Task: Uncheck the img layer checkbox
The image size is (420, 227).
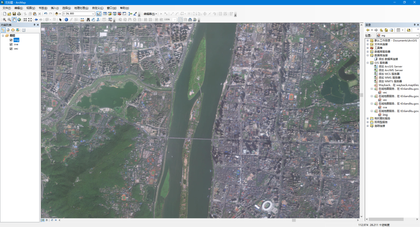Action: [11, 40]
